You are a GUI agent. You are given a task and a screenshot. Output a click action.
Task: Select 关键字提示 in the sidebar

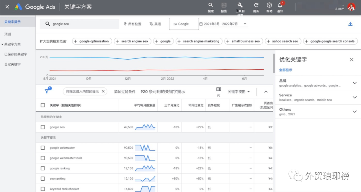pos(12,22)
